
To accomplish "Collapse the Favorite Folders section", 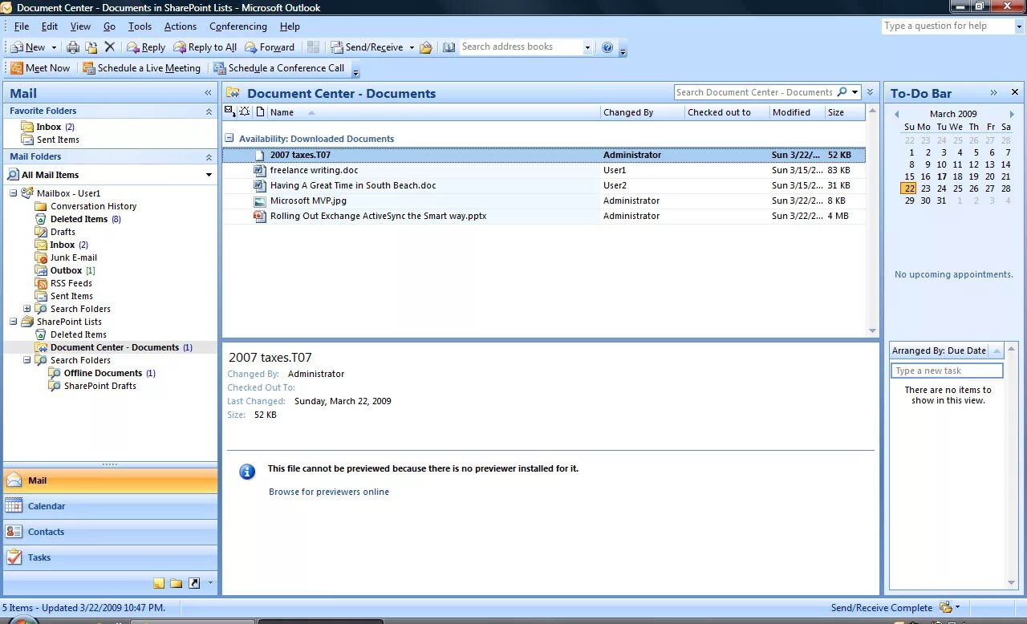I will coord(209,111).
